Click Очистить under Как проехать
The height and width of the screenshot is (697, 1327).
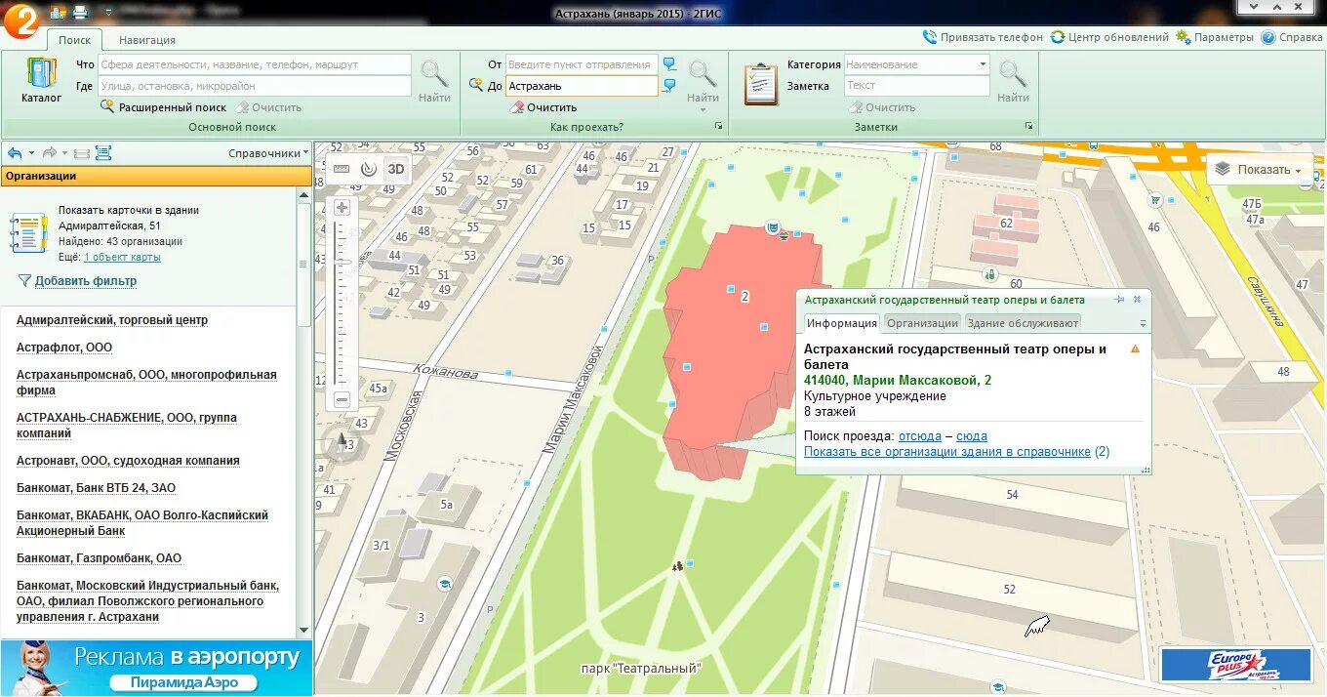(x=543, y=107)
